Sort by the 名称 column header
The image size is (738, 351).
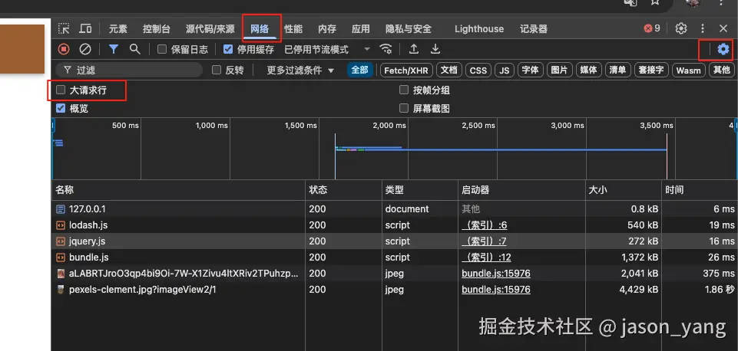coord(178,190)
